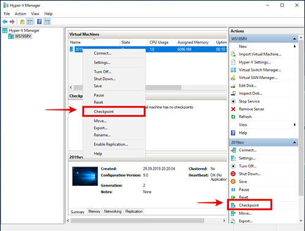Choose Connect... in the context menu
305x231 pixels.
tap(114, 53)
